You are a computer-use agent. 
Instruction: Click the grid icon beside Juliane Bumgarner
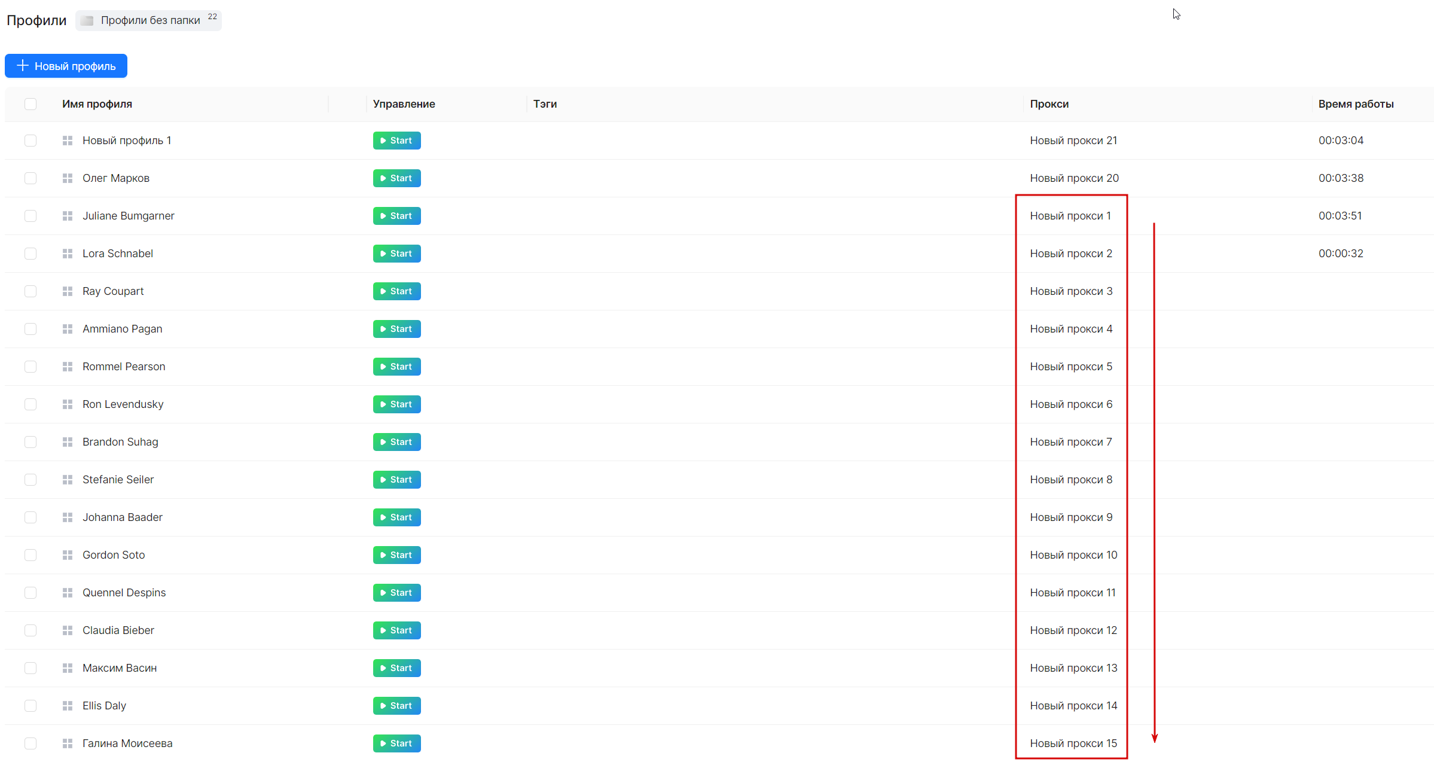[x=68, y=216]
